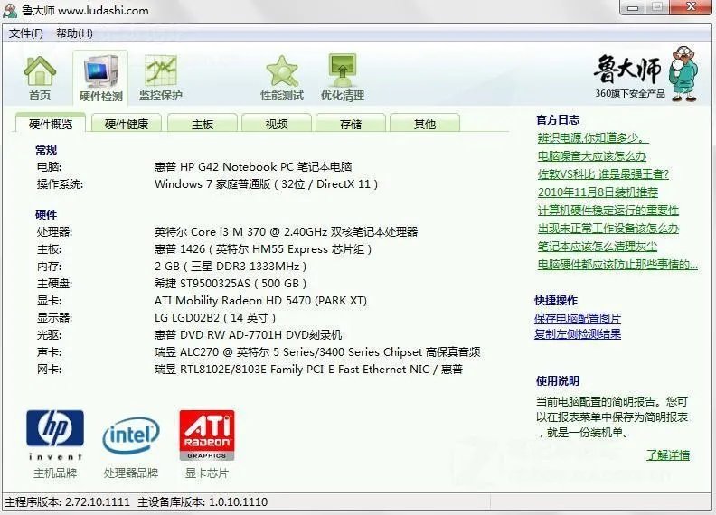Open the 监控保护 monitoring icon
Image resolution: width=716 pixels, height=515 pixels.
click(160, 78)
